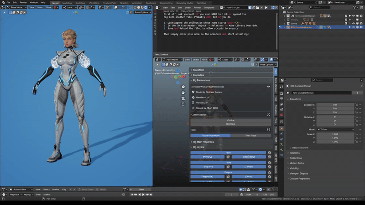Screen dimensions: 365x205
Task: Toggle exclude checkbox for Scene collection
Action: coord(346,24)
